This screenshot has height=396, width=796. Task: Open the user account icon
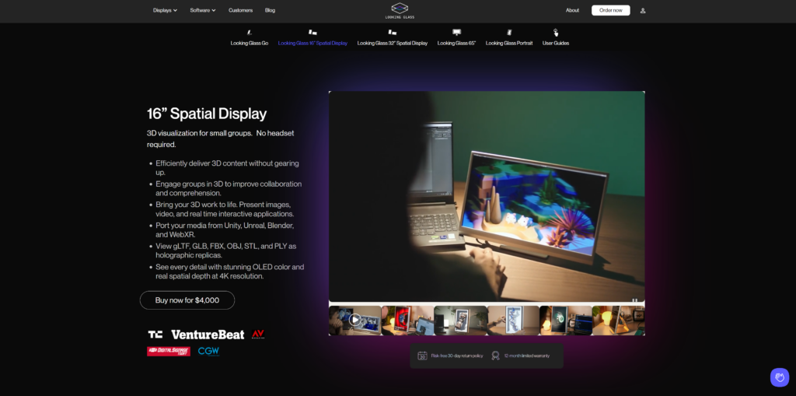[643, 11]
